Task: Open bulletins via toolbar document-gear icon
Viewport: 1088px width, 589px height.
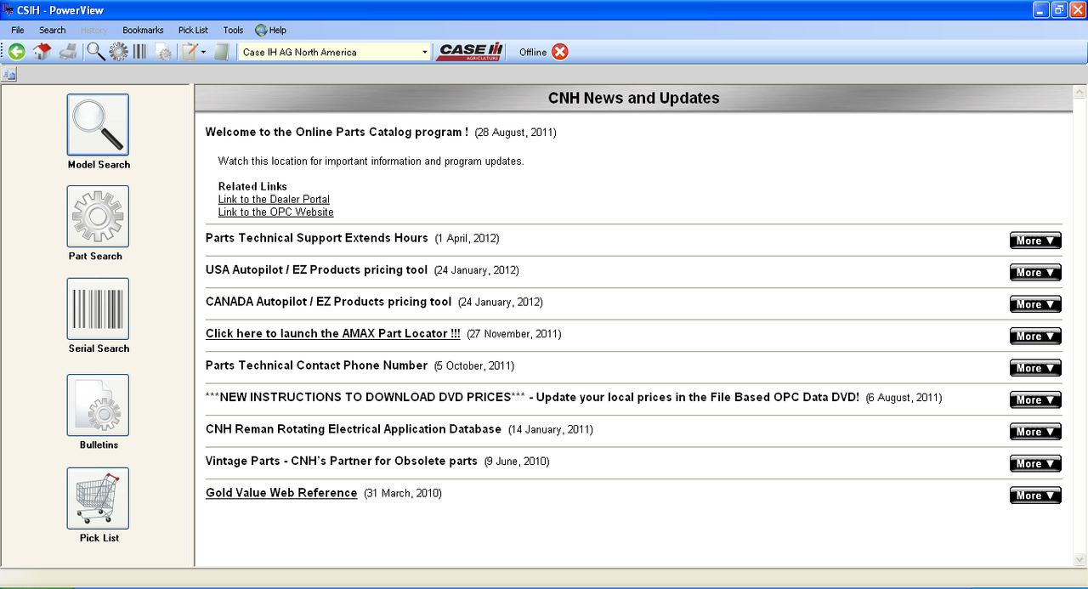Action: point(163,52)
